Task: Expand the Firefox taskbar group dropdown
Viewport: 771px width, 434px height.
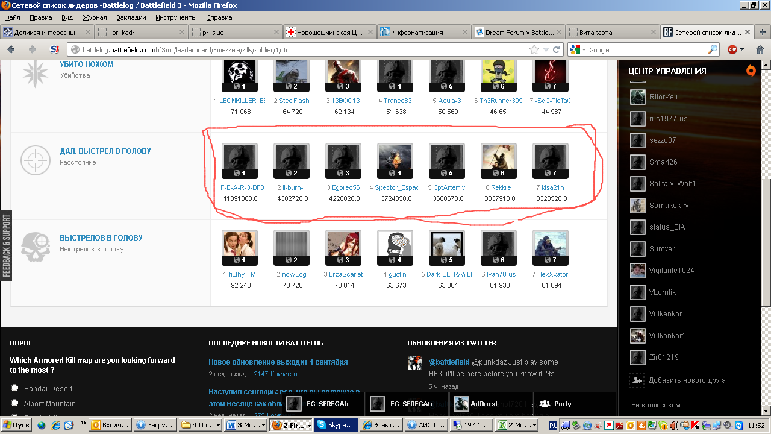Action: click(x=309, y=425)
